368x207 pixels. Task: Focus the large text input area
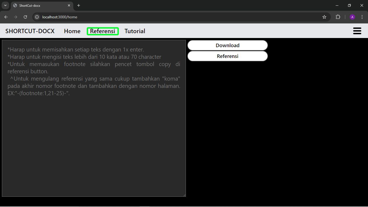(94, 118)
